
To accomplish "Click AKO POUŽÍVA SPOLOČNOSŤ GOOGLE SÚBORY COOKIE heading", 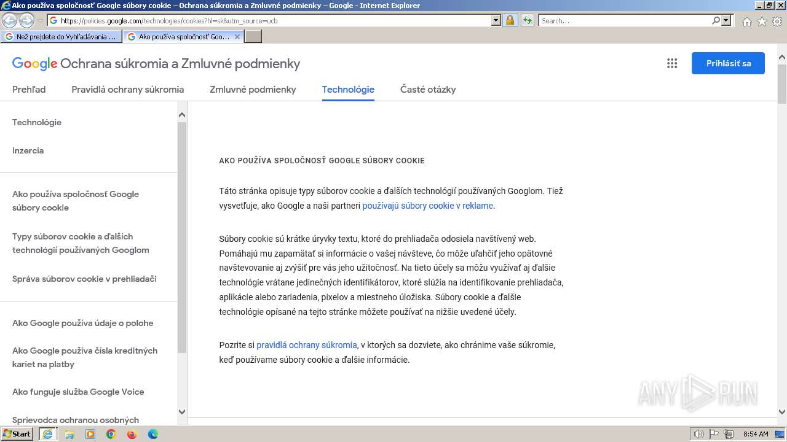I will click(x=322, y=161).
